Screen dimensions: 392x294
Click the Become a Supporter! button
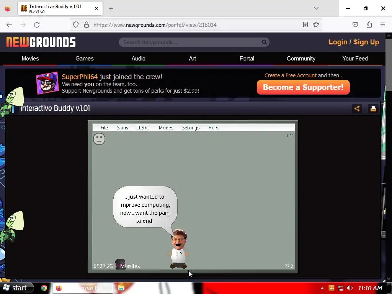pyautogui.click(x=303, y=87)
